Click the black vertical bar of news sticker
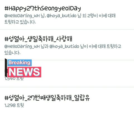The height and width of the screenshot is (114, 134). [6, 67]
